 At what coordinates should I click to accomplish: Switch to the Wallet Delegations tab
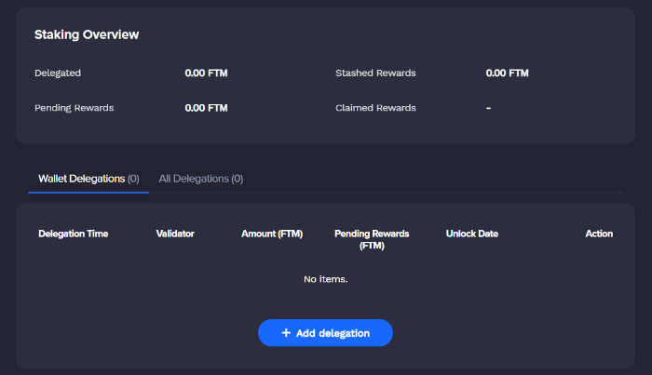pos(88,179)
